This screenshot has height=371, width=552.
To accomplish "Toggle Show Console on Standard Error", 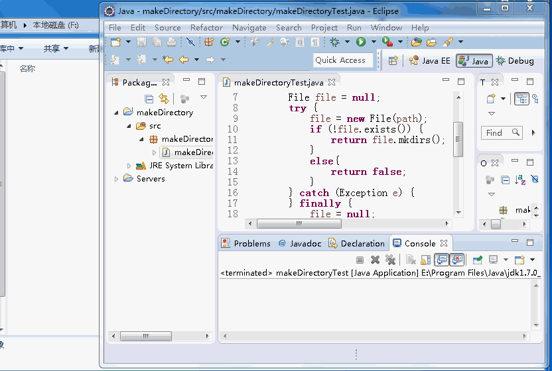I will point(457,260).
